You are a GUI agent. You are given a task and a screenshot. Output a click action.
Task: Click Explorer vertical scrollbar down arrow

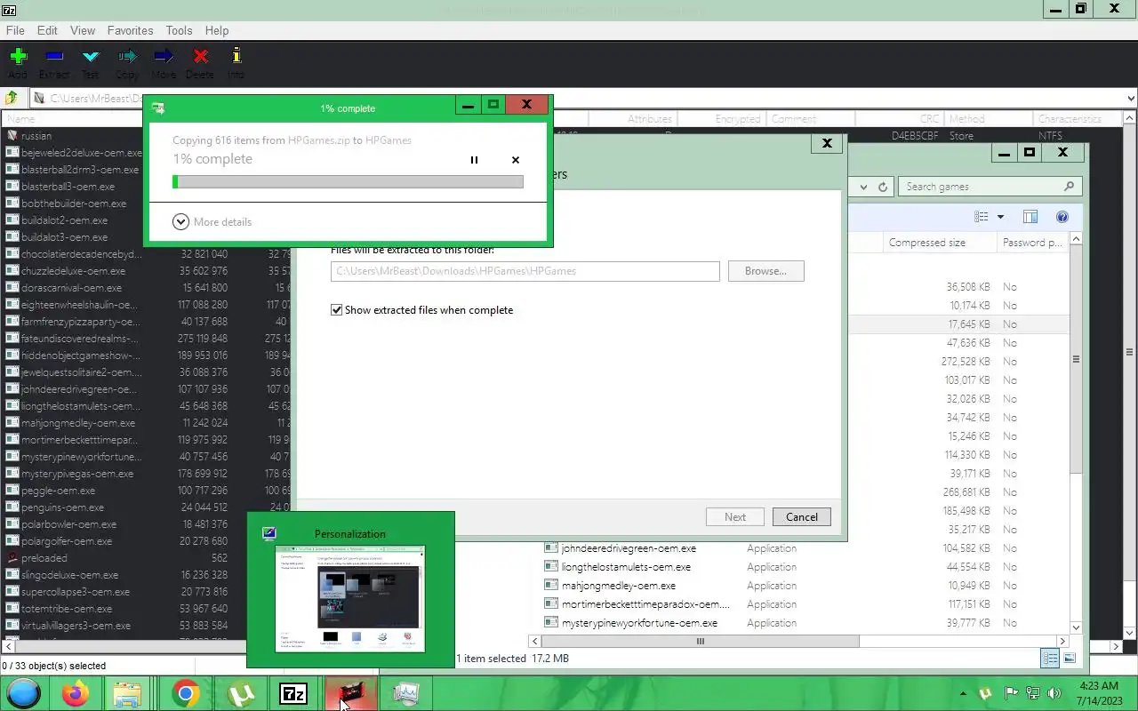tap(1076, 627)
